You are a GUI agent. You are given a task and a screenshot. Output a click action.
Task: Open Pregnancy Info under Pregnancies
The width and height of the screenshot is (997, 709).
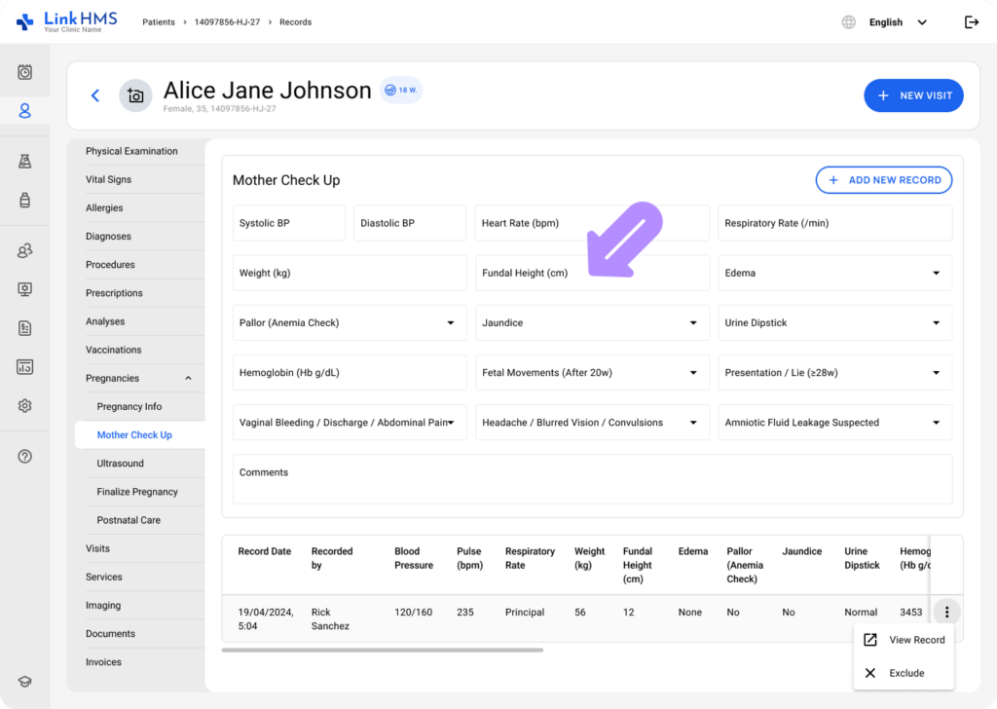129,406
